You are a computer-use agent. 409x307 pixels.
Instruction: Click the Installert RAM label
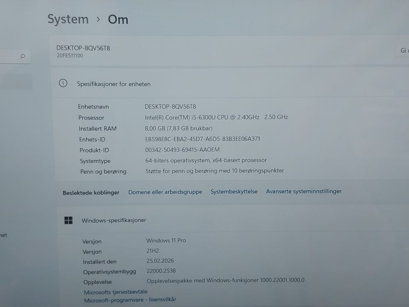[98, 129]
